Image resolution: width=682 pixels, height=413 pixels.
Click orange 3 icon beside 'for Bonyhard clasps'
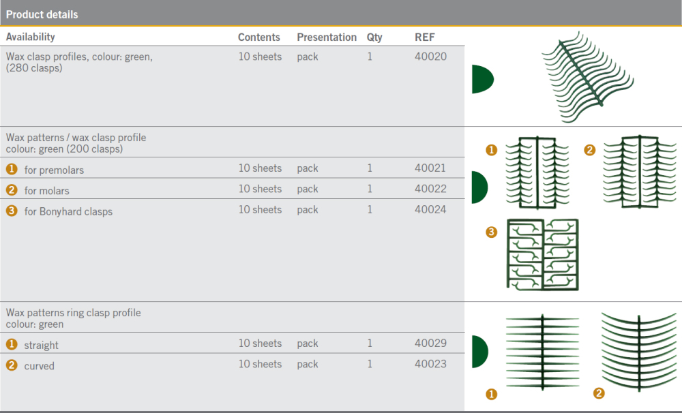(x=12, y=211)
